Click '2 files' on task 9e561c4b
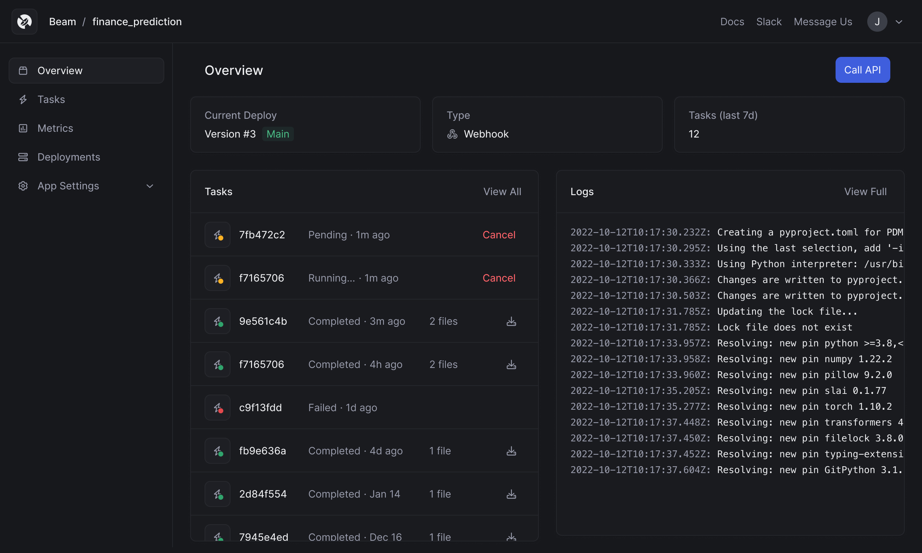The height and width of the screenshot is (553, 922). [443, 321]
